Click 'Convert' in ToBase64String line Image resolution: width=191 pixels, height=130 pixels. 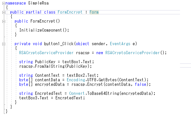(77, 94)
